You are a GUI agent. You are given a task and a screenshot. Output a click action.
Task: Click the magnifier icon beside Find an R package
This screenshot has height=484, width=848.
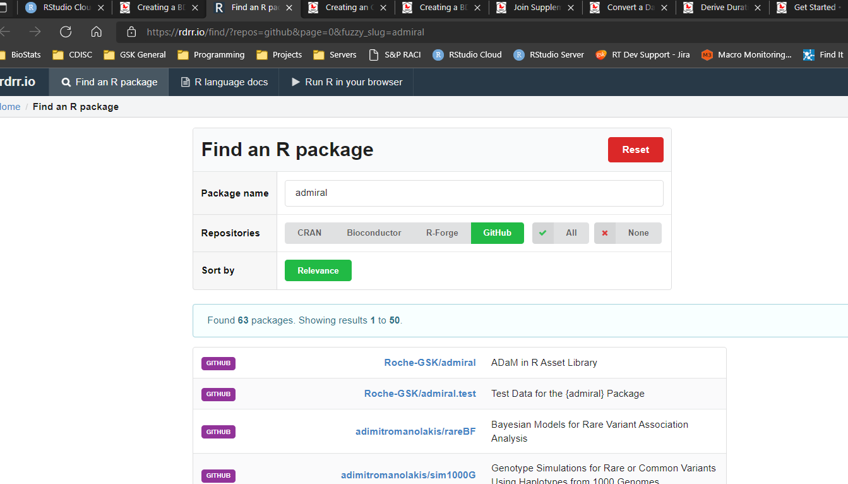pyautogui.click(x=66, y=82)
